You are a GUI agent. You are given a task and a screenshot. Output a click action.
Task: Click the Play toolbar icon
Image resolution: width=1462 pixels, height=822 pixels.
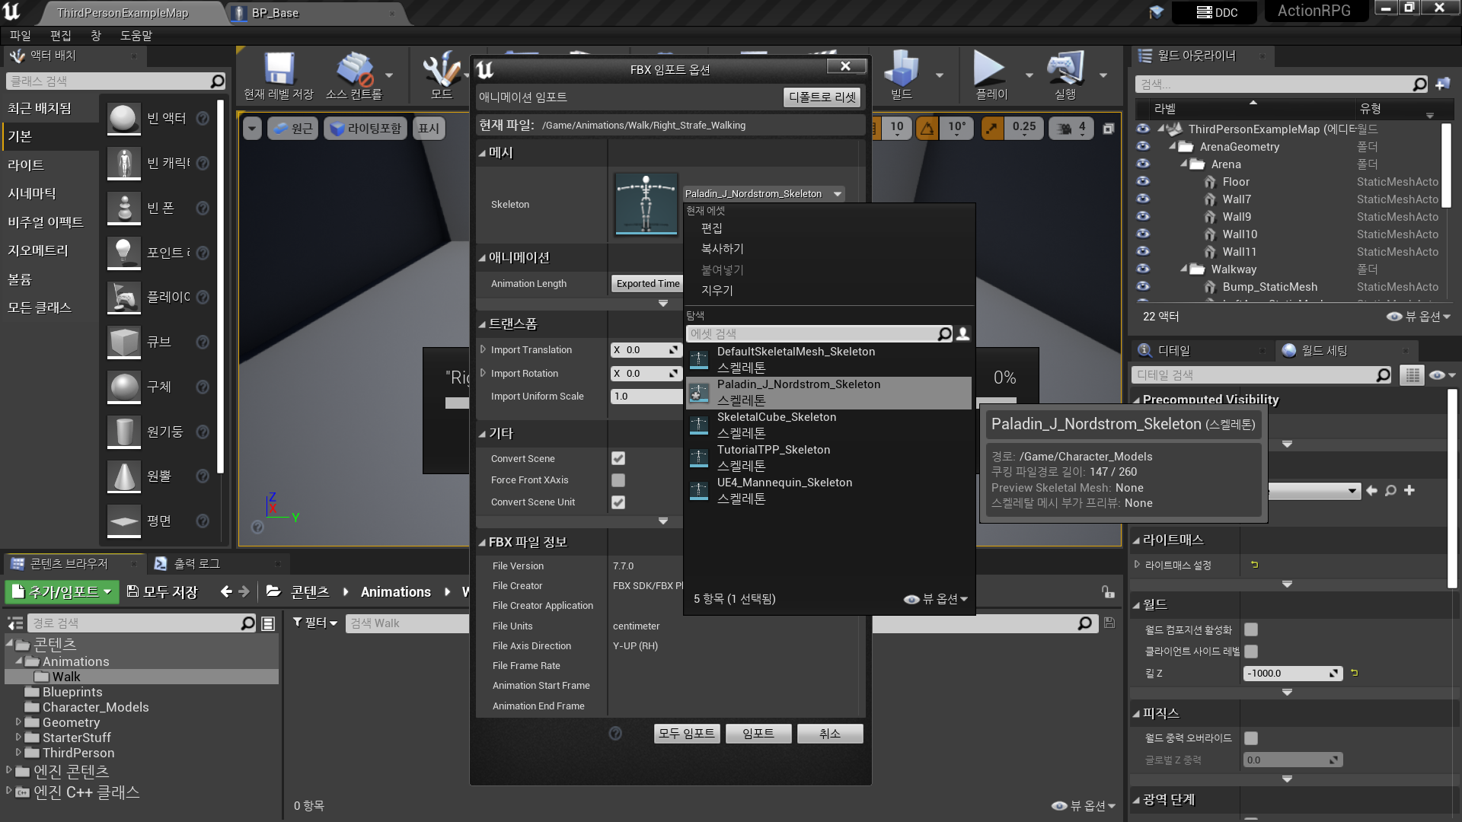click(989, 68)
